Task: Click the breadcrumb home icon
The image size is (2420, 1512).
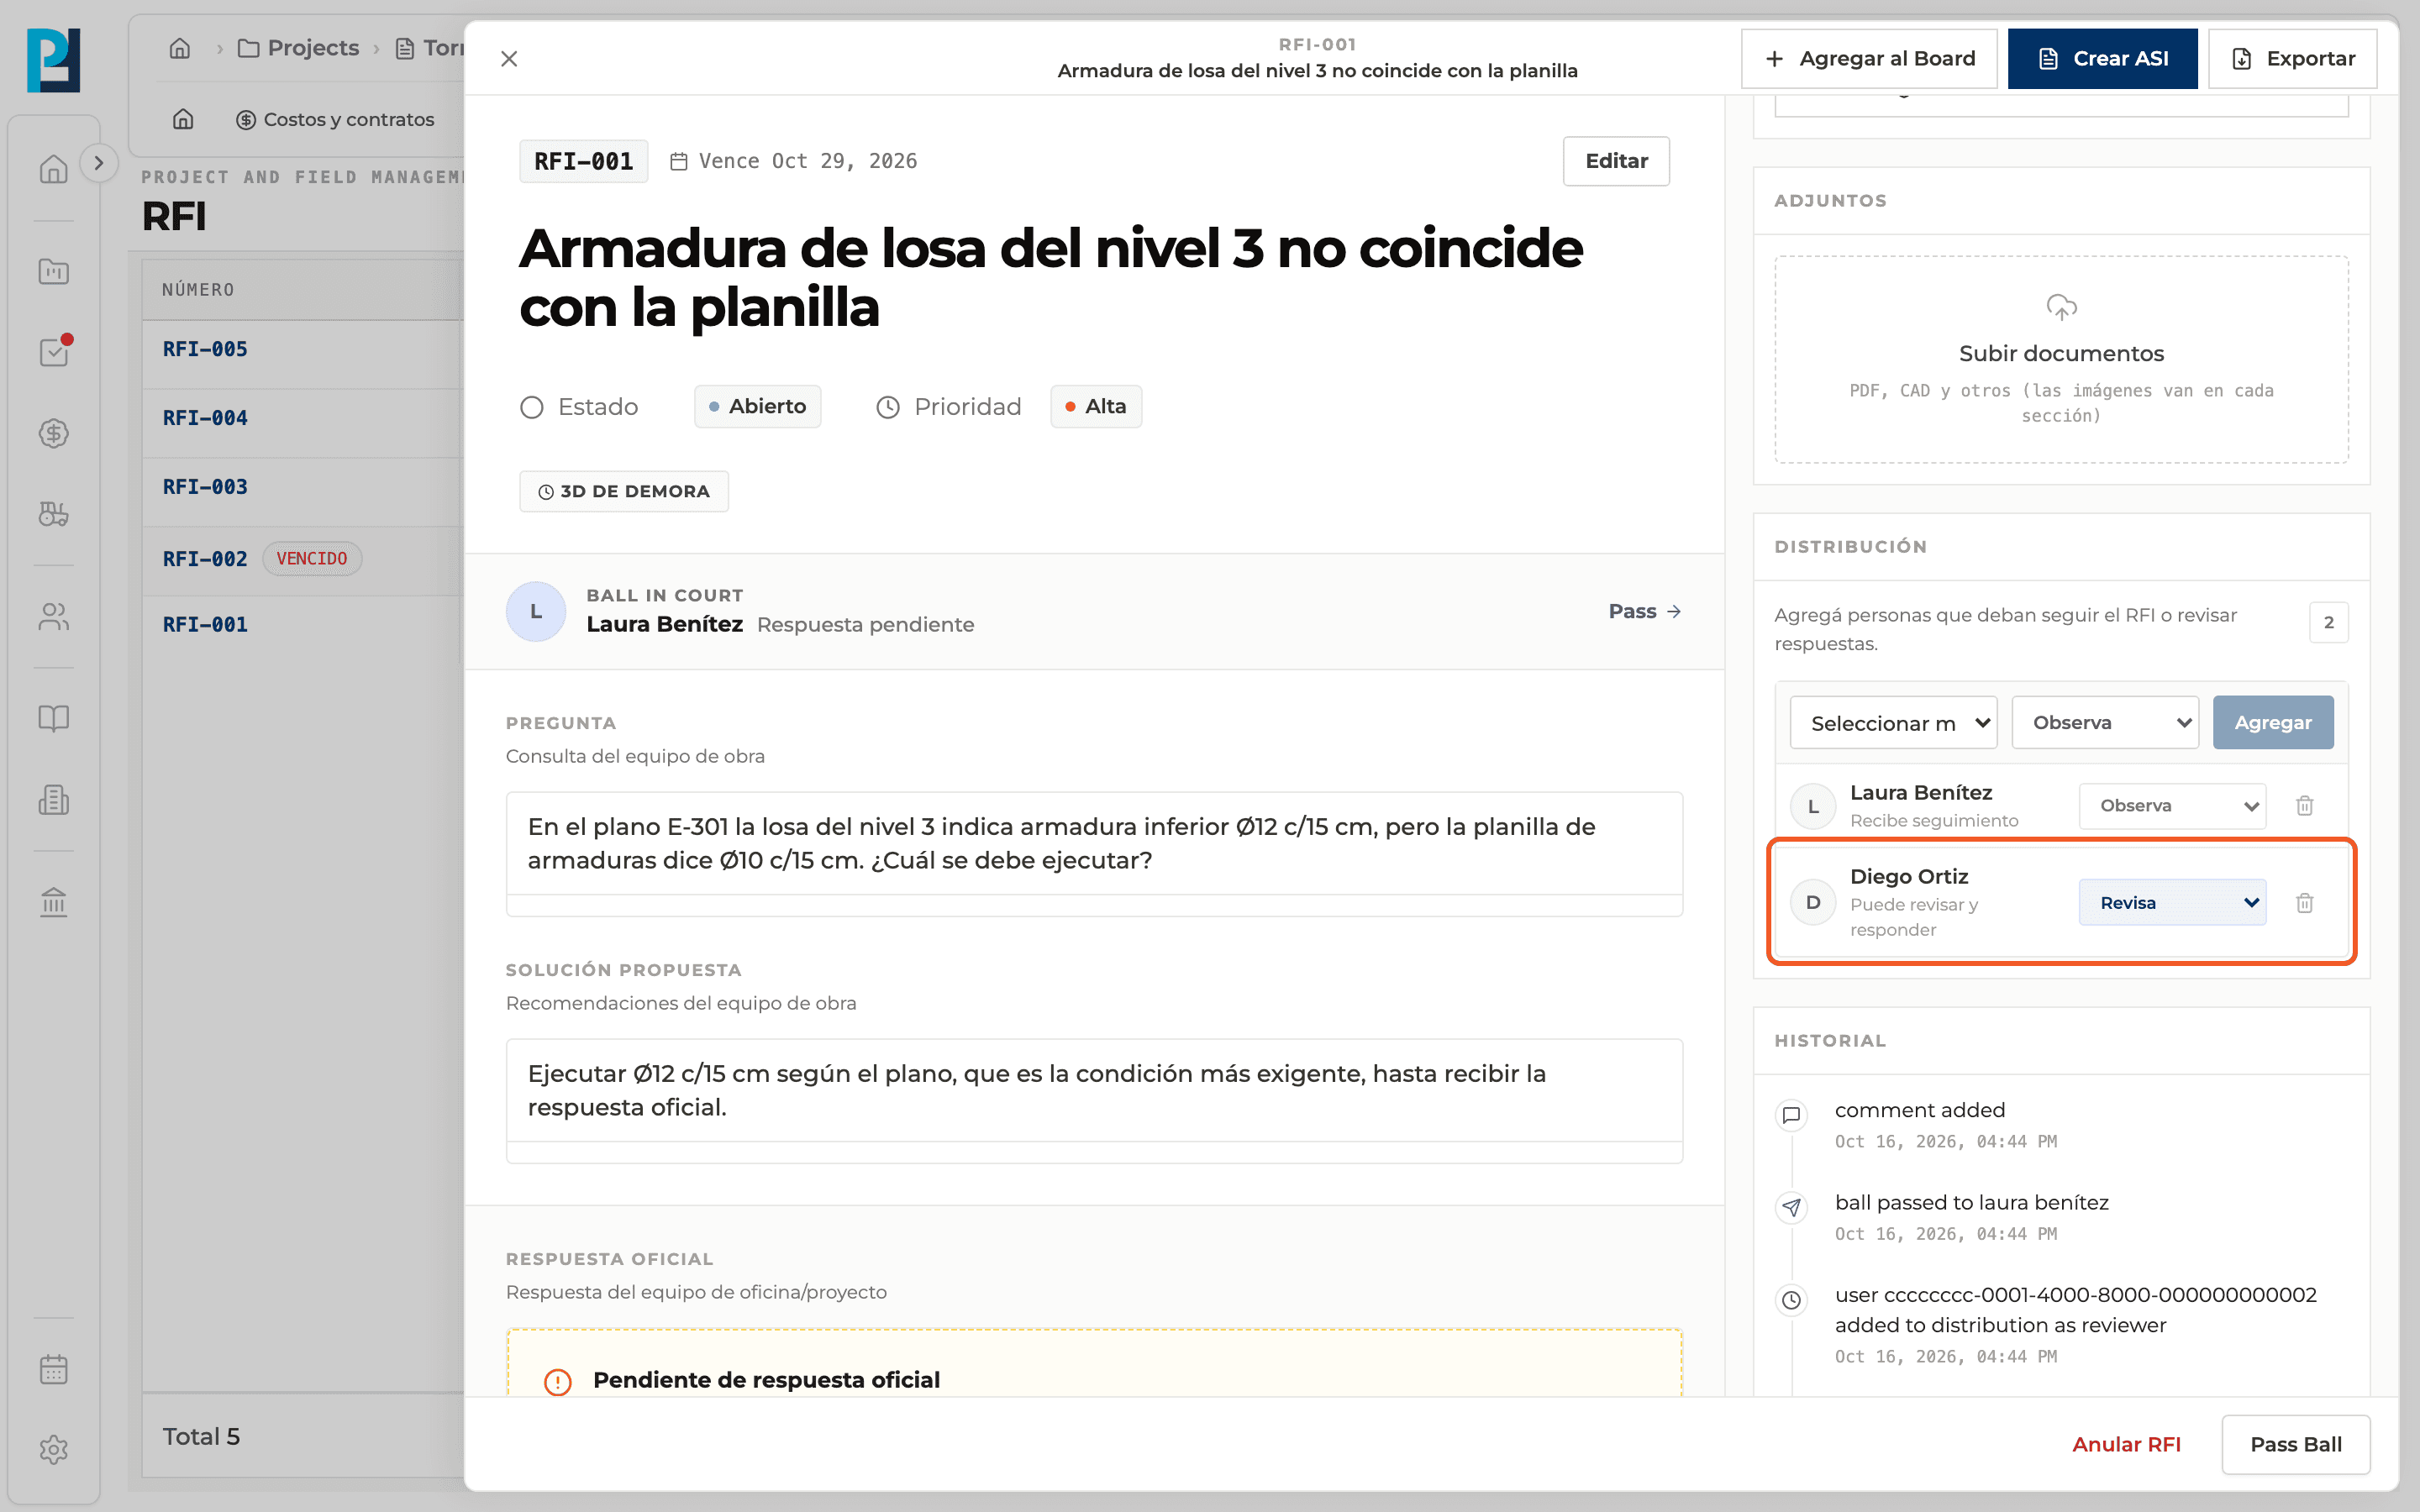Action: (x=180, y=48)
